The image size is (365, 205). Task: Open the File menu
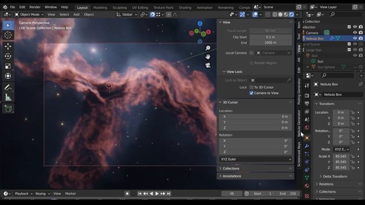coord(13,7)
